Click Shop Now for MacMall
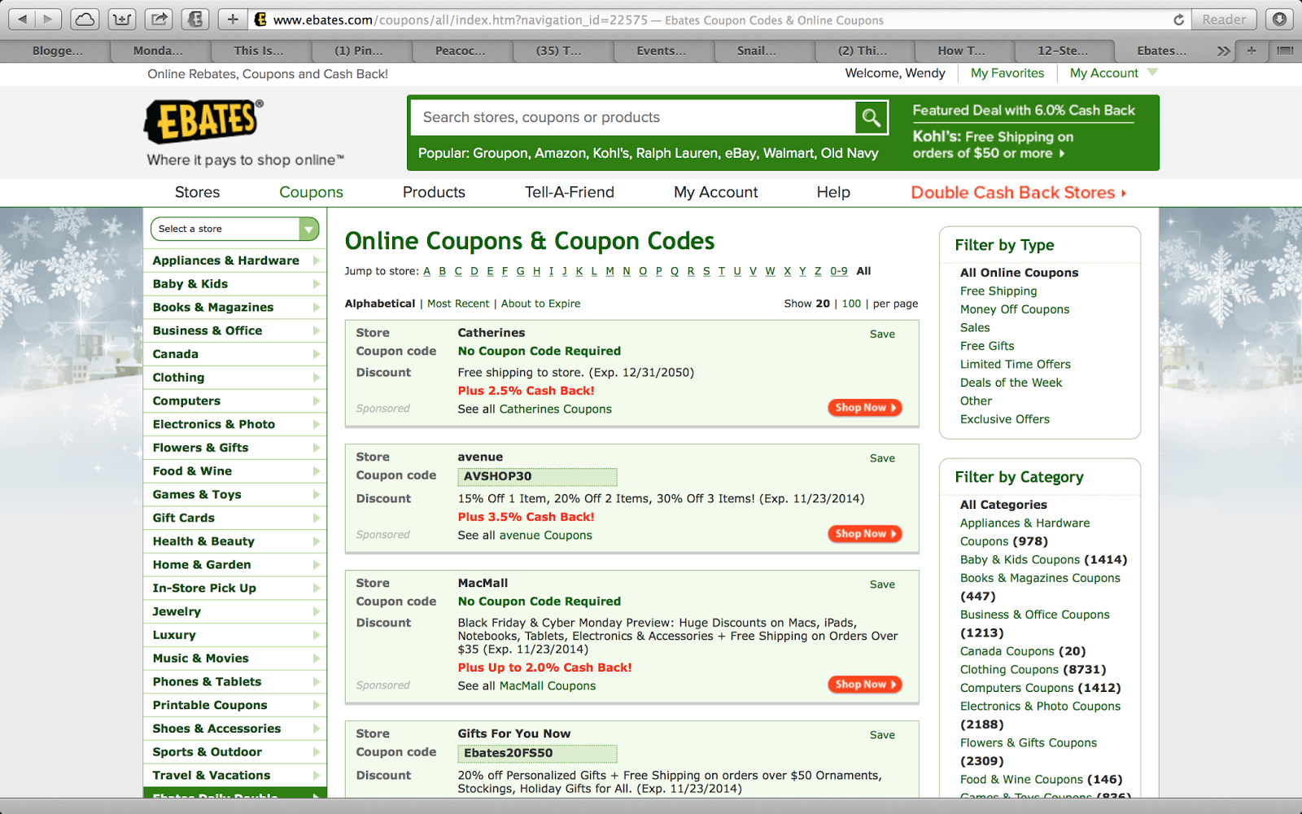Image resolution: width=1302 pixels, height=814 pixels. 865,685
